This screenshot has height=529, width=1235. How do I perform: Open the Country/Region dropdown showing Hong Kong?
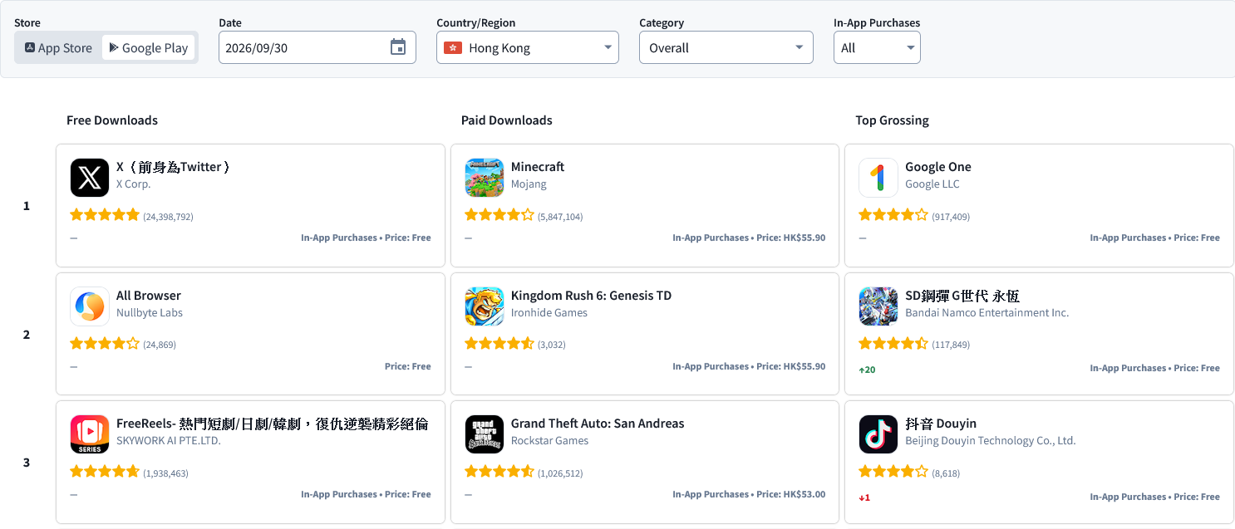[x=528, y=47]
